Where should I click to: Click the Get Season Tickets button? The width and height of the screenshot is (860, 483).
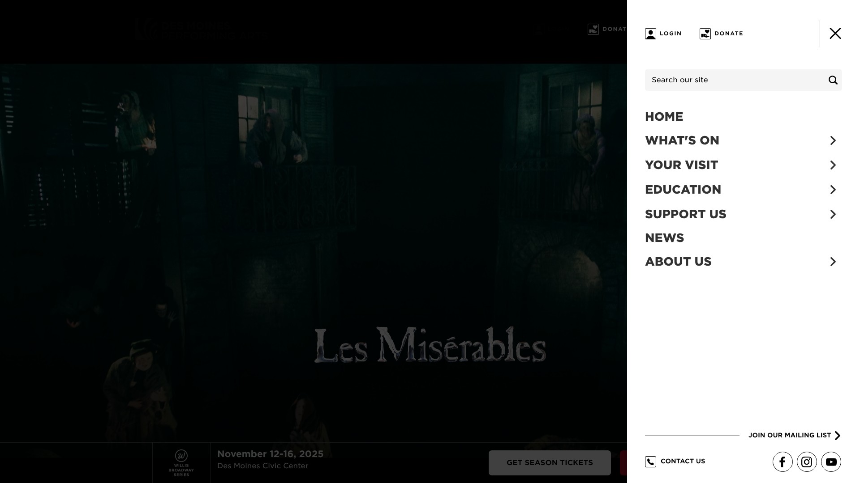tap(550, 463)
